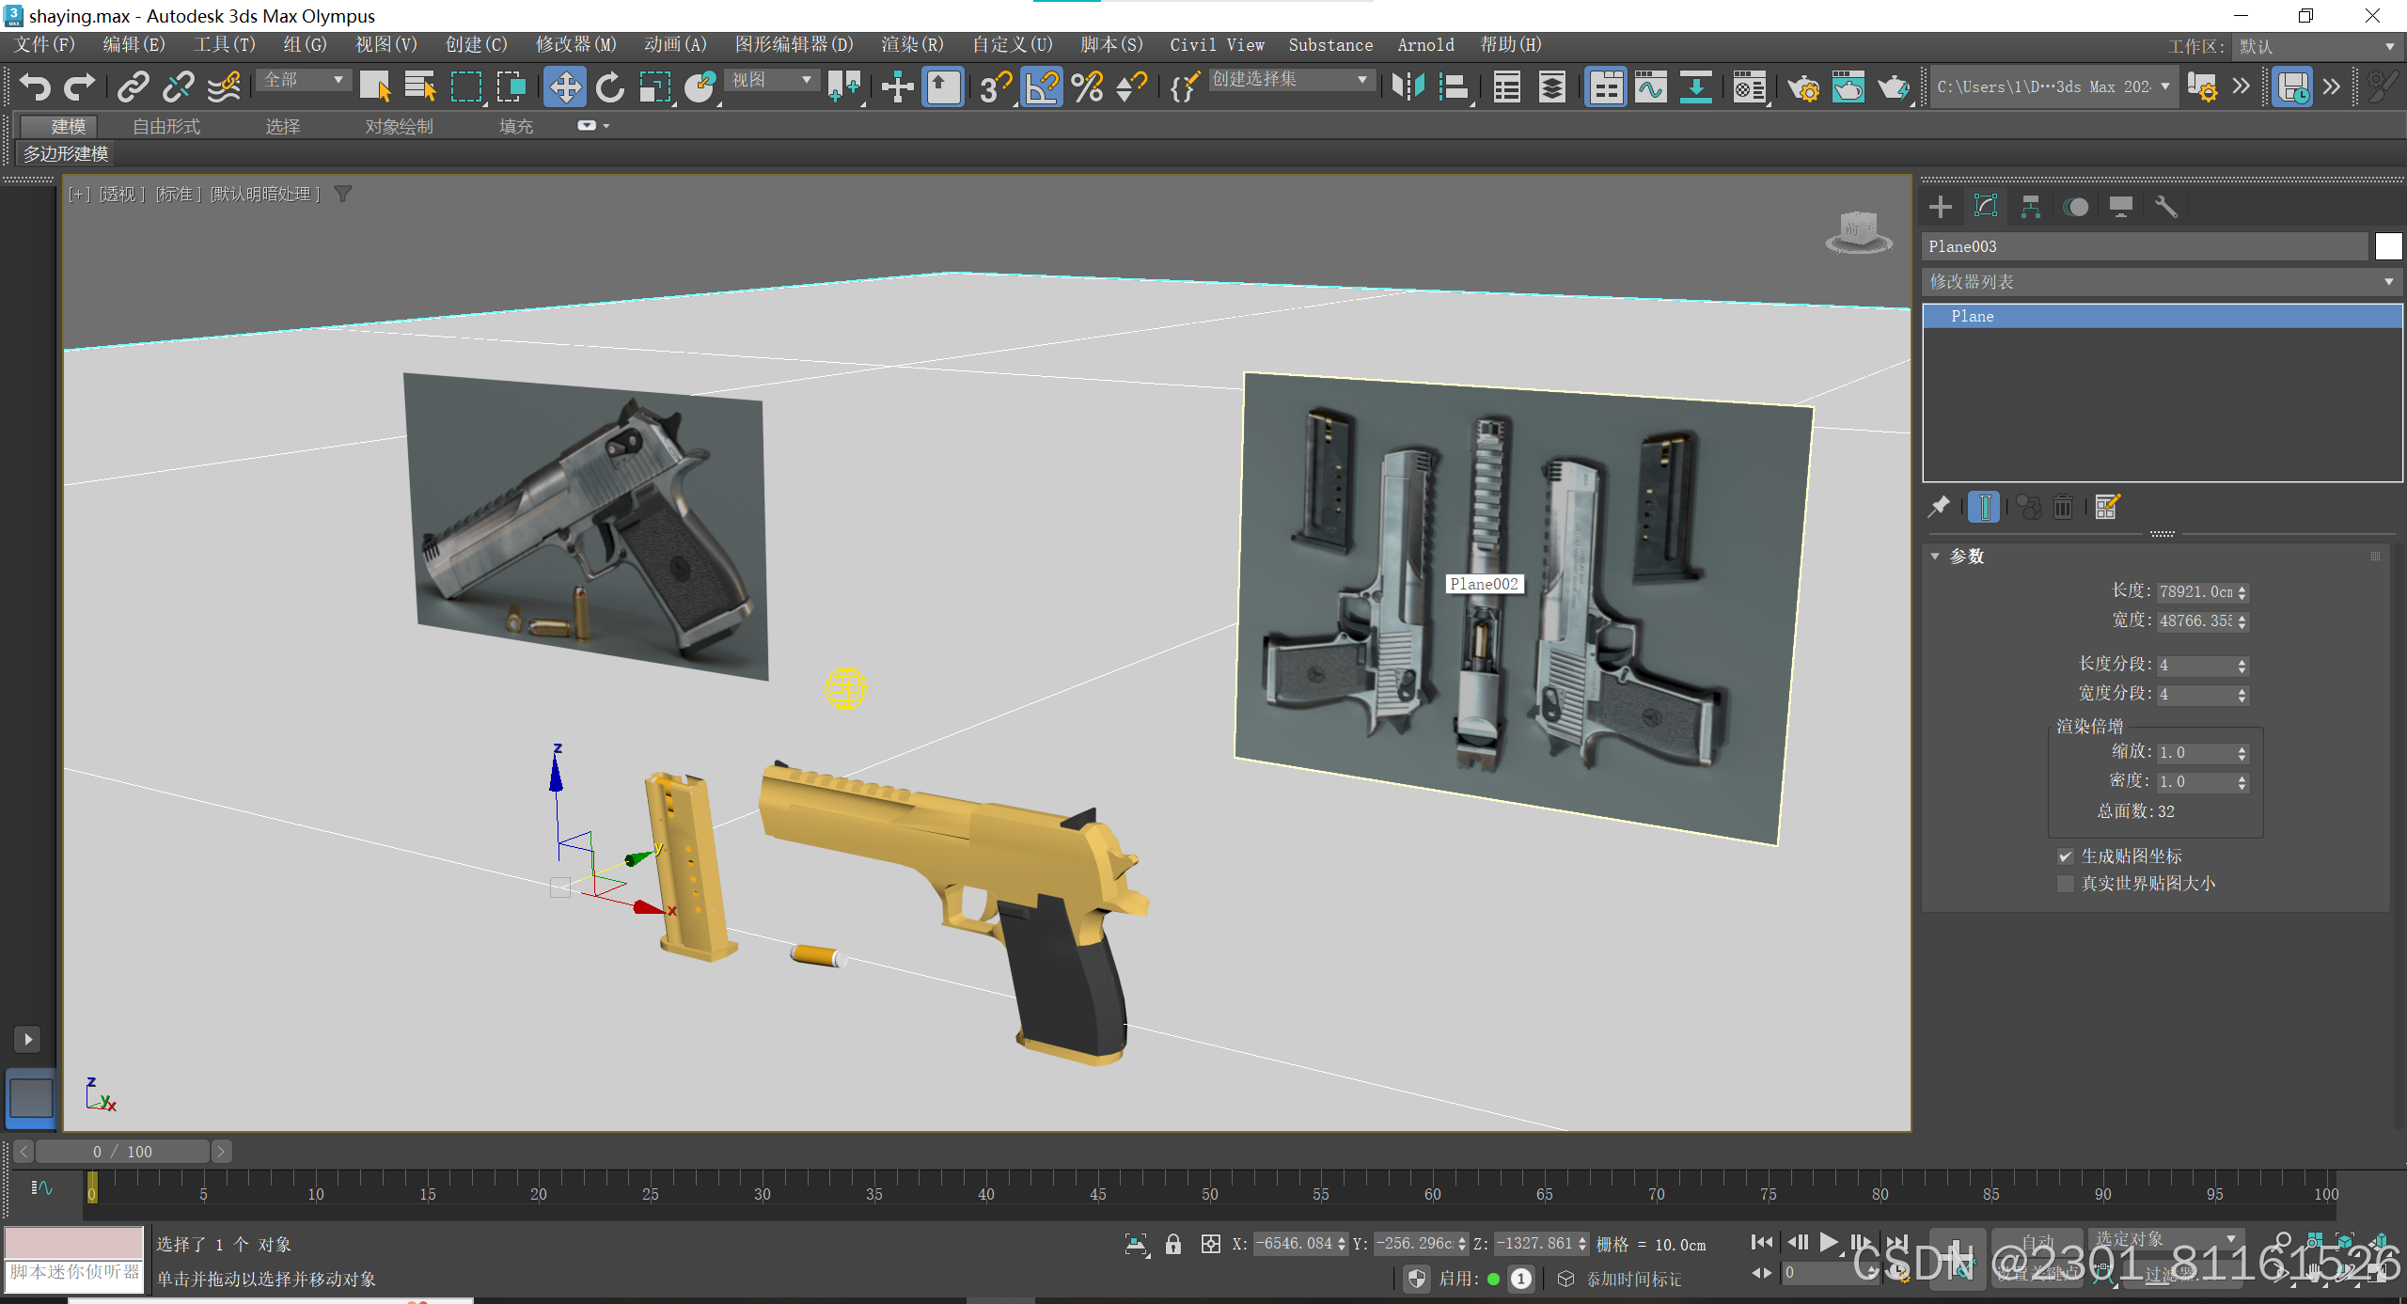Select the Move tool icon
Viewport: 2407px width, 1304px height.
click(564, 87)
